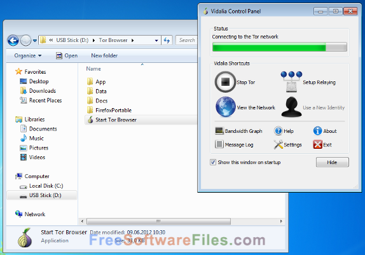Open the recent pages dropdown next to Forward
The image size is (365, 255).
[35, 41]
